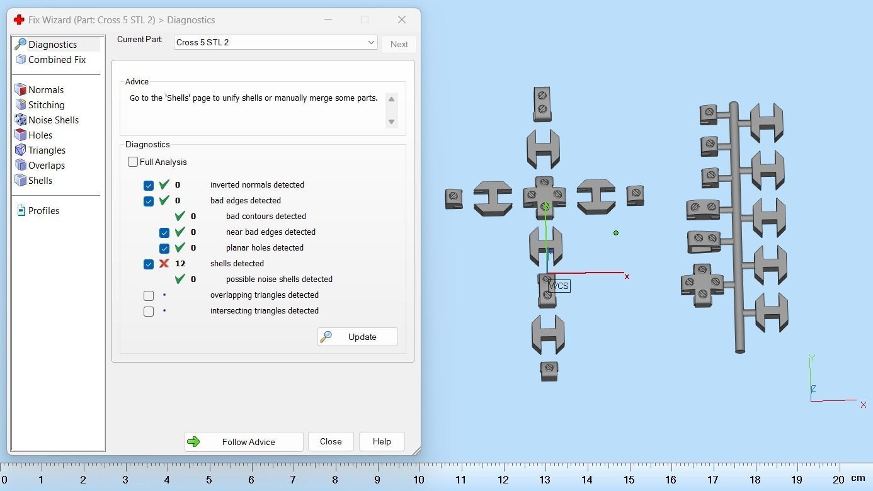Click green checkmark for bad contours
Image resolution: width=873 pixels, height=491 pixels.
click(x=180, y=216)
